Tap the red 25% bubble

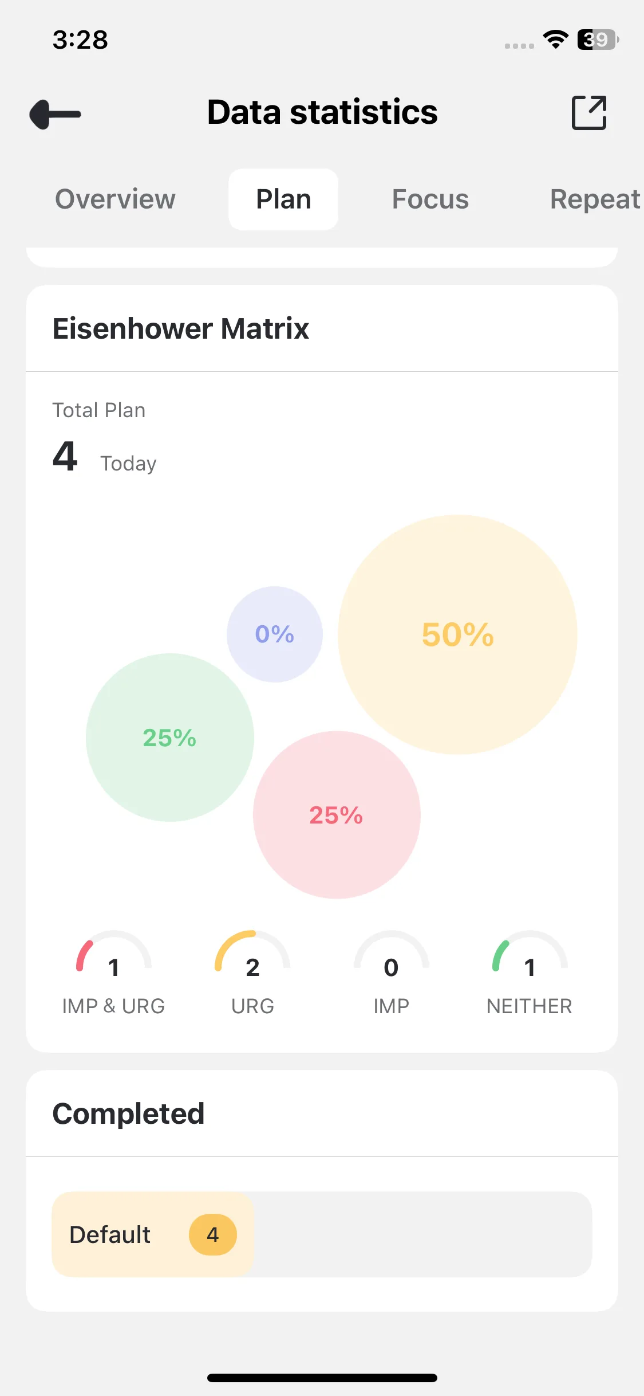[337, 815]
